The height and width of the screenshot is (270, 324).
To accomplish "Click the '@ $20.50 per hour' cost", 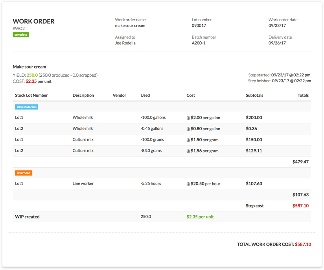I will pyautogui.click(x=203, y=184).
